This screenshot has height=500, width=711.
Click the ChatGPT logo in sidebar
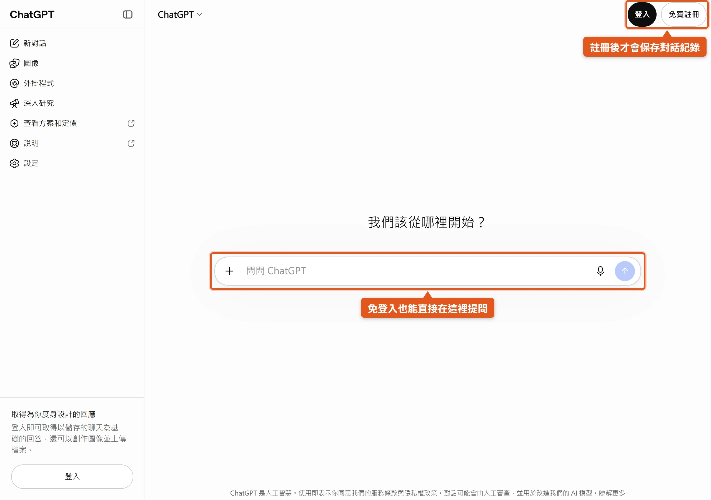tap(32, 14)
